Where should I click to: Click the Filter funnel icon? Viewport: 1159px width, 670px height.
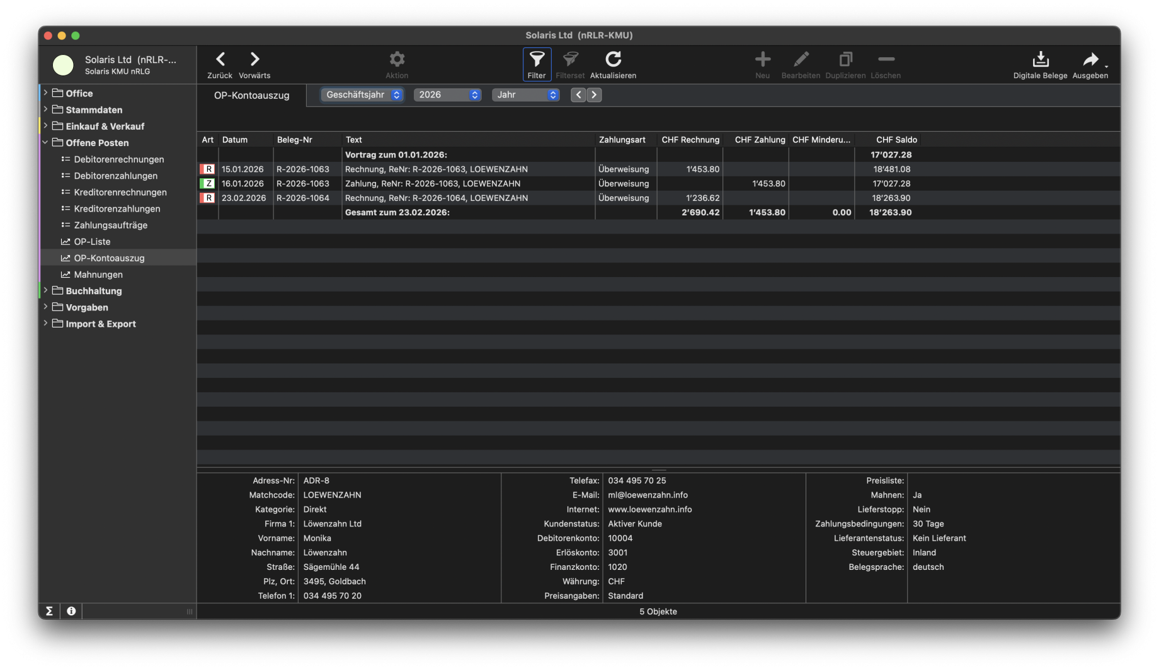point(537,60)
